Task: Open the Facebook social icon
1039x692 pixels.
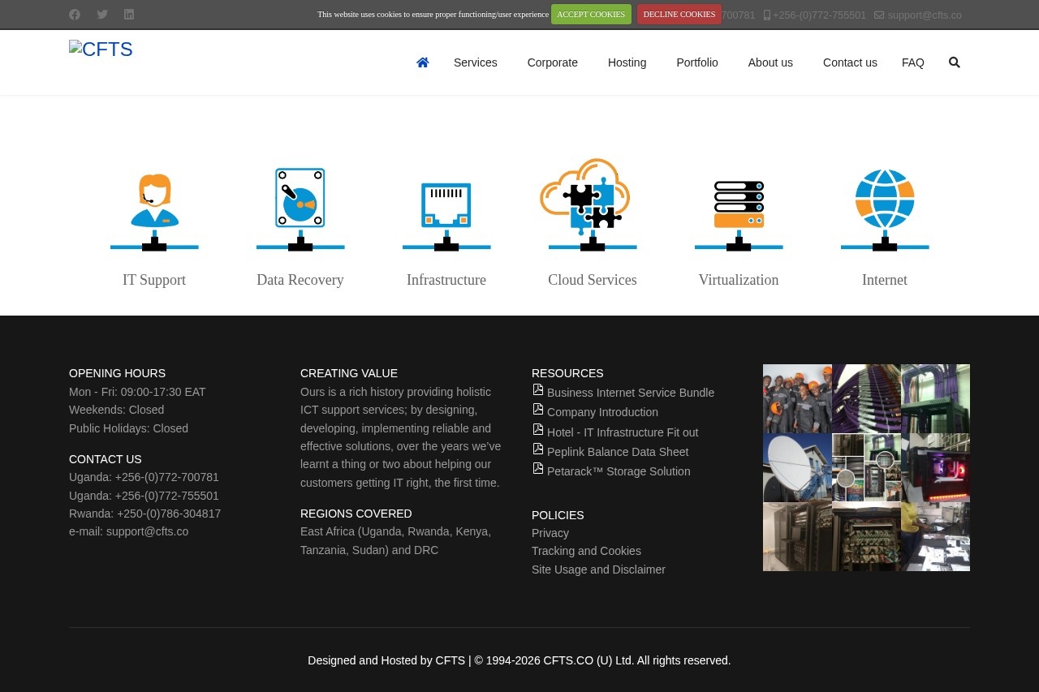Action: [x=75, y=15]
